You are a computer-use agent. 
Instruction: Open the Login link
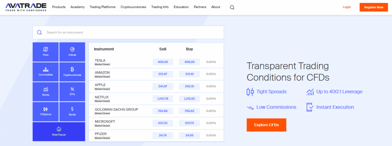347,7
